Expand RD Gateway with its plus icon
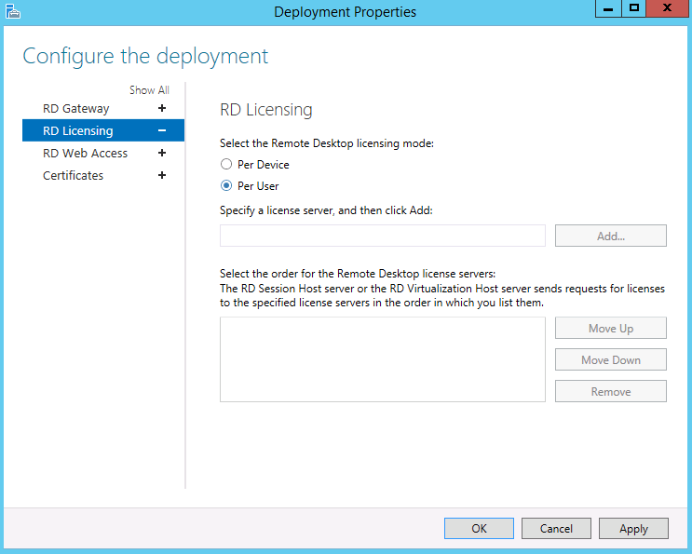Viewport: 692px width, 554px height. (162, 108)
